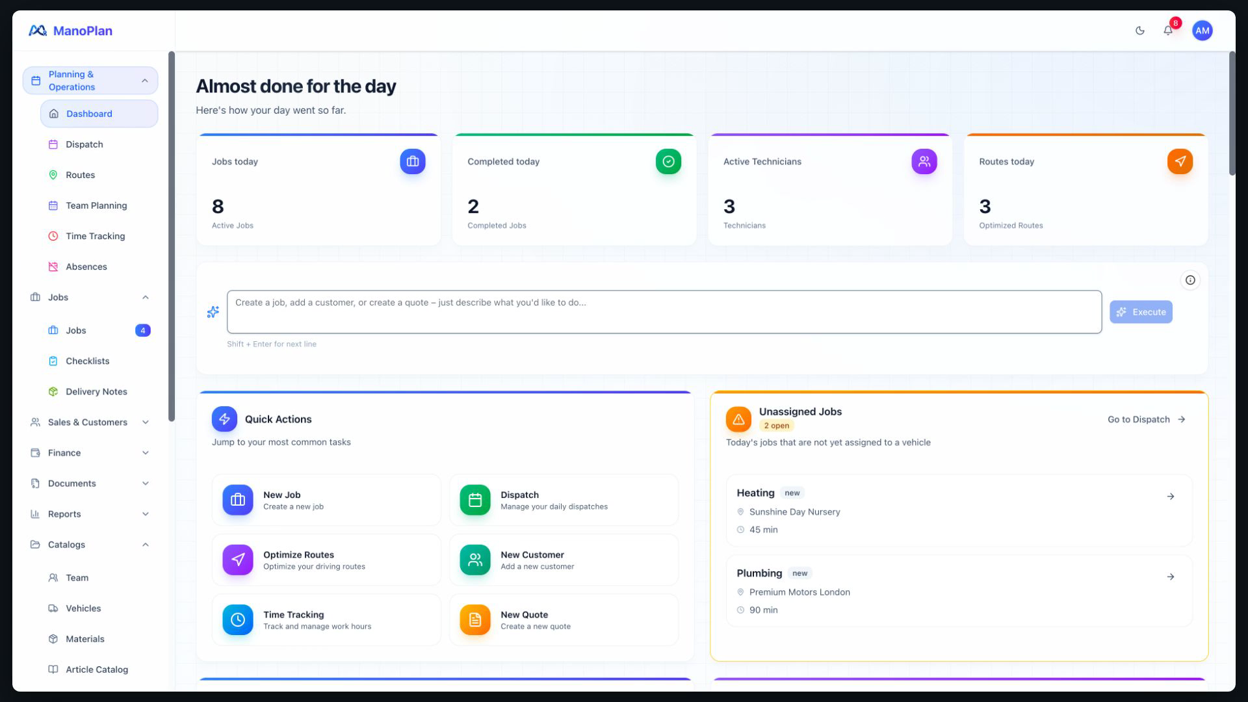Expand the Reports sidebar group
1248x702 pixels.
(x=90, y=513)
